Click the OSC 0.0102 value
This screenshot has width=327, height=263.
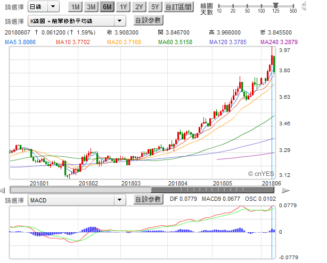tap(260, 199)
